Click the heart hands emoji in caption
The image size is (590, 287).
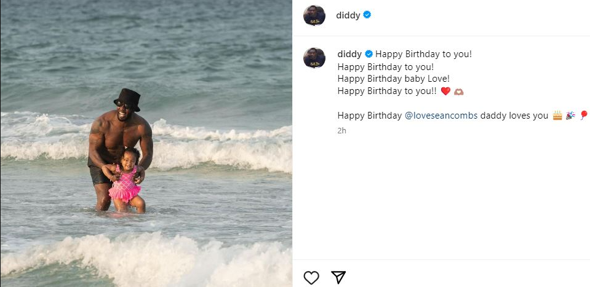(x=458, y=92)
